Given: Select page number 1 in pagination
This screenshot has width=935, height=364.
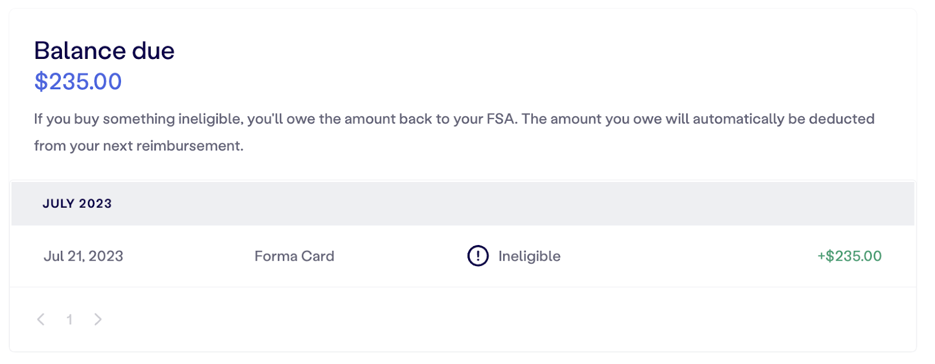Looking at the screenshot, I should click(x=70, y=319).
